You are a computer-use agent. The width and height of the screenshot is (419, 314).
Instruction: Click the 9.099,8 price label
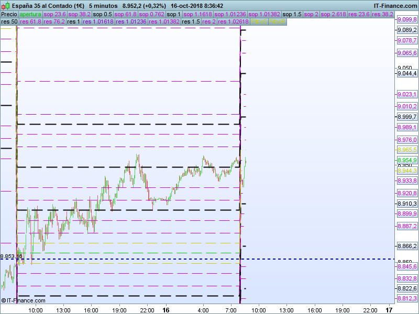(407, 19)
